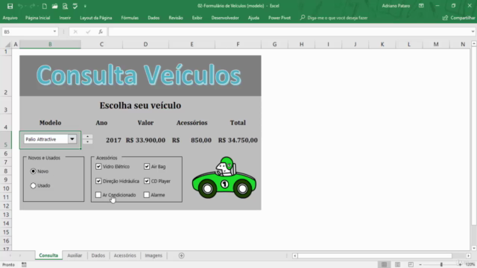Open the Revisão ribbon tab
This screenshot has height=268, width=477.
click(176, 18)
